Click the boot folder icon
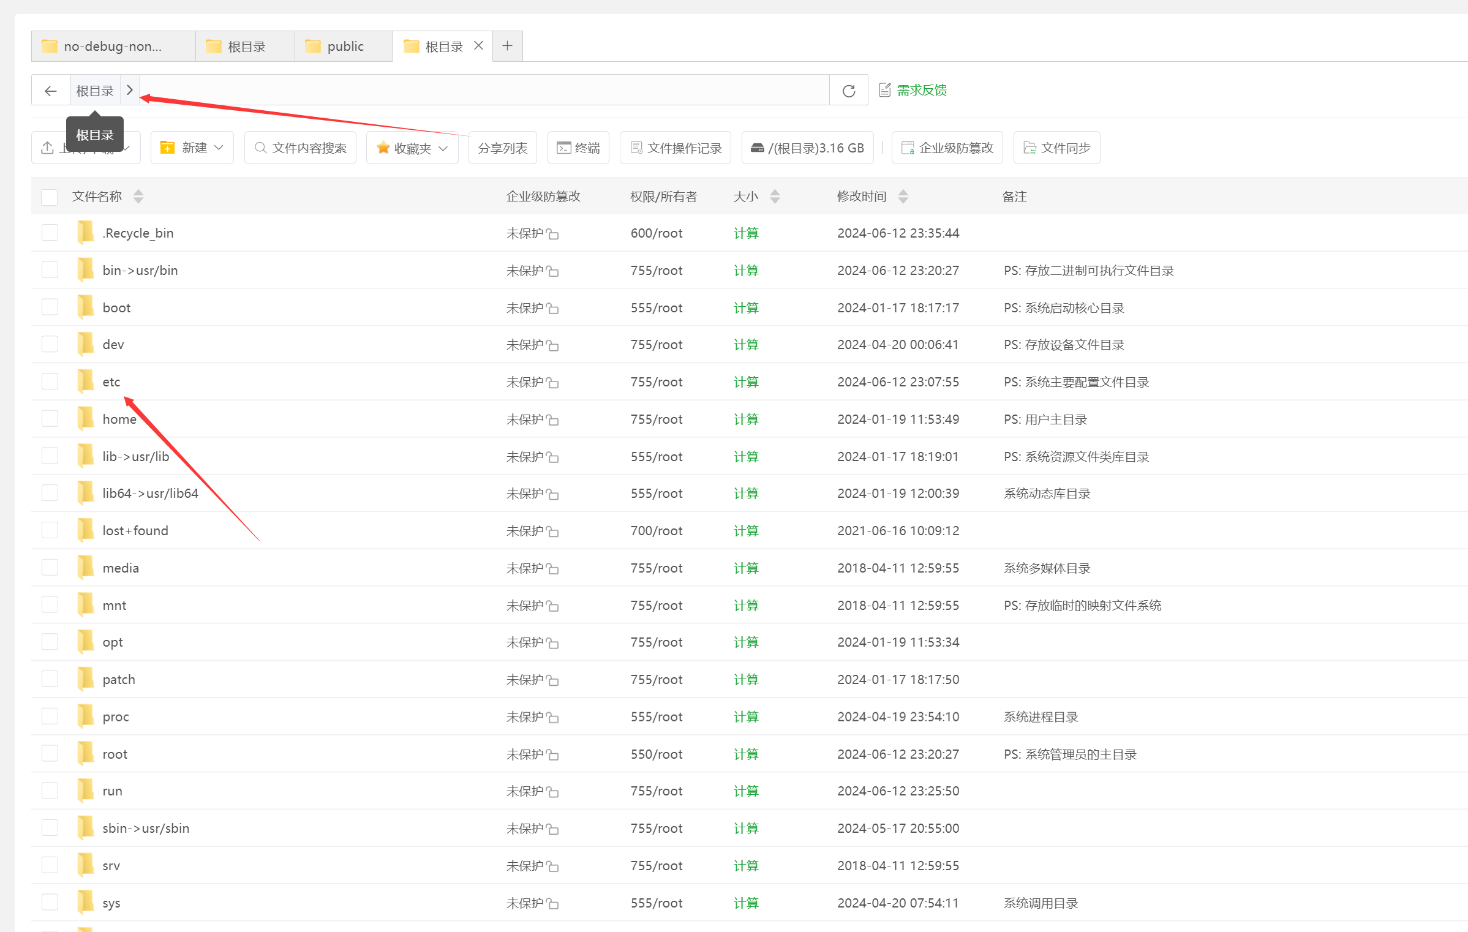This screenshot has height=932, width=1468. click(86, 307)
